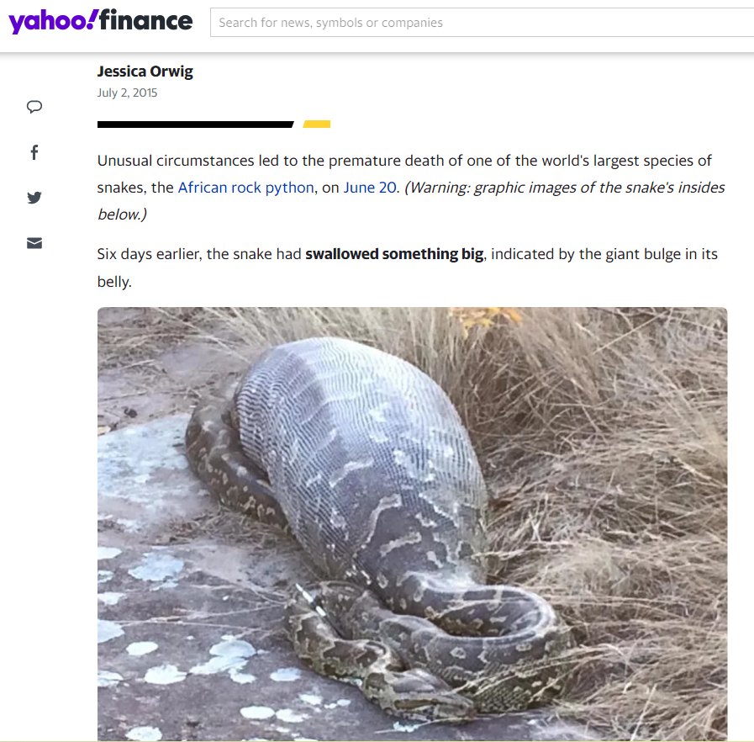Focus the news and symbols search field
The image size is (754, 742).
482,22
